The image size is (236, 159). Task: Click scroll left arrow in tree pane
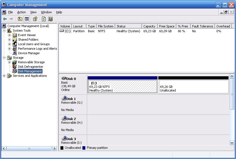tap(4, 149)
